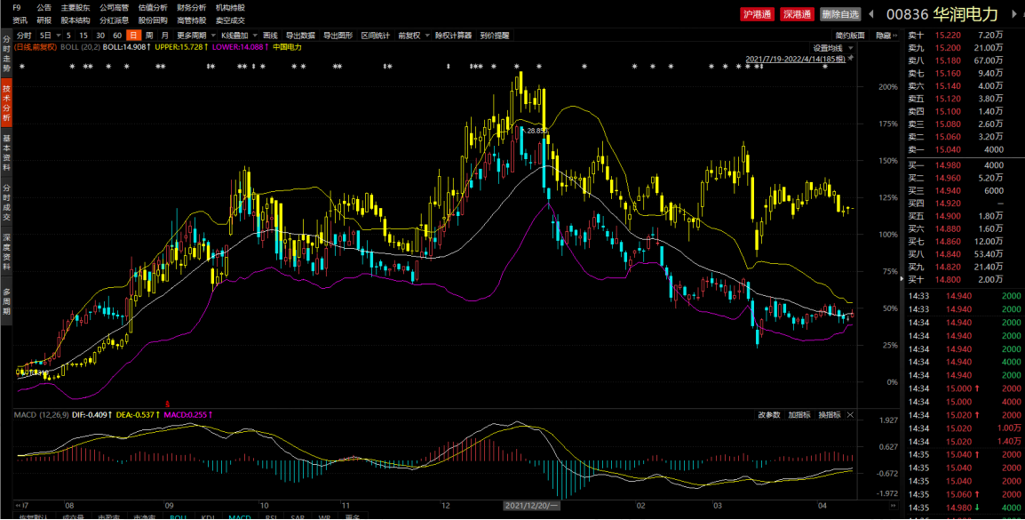Image resolution: width=1025 pixels, height=520 pixels.
Task: Click 导出数据 export data button
Action: (x=300, y=36)
